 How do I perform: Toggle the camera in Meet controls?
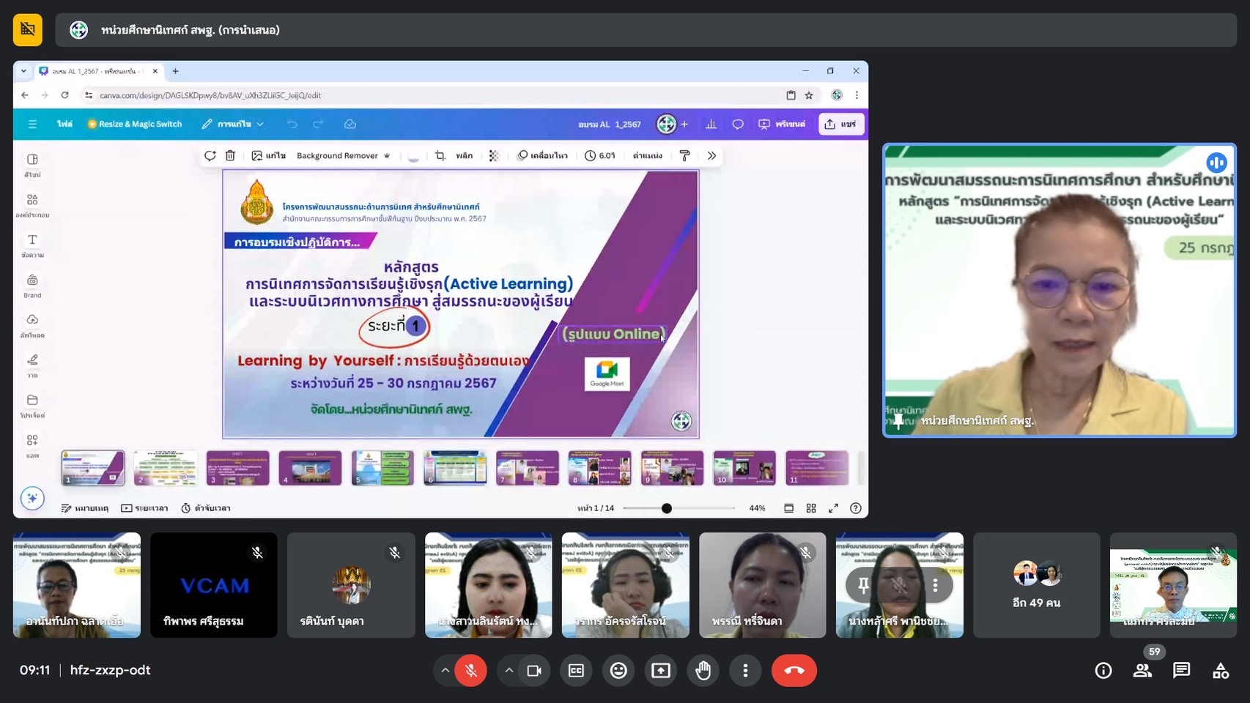(x=534, y=670)
